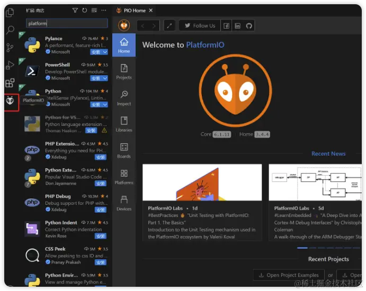The width and height of the screenshot is (366, 291).
Task: Open Projects in PIO sidebar
Action: pos(124,72)
